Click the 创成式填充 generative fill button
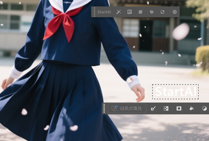The image size is (209, 141). pyautogui.click(x=127, y=108)
